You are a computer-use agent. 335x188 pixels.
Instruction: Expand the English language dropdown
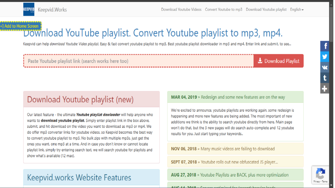coord(297,9)
